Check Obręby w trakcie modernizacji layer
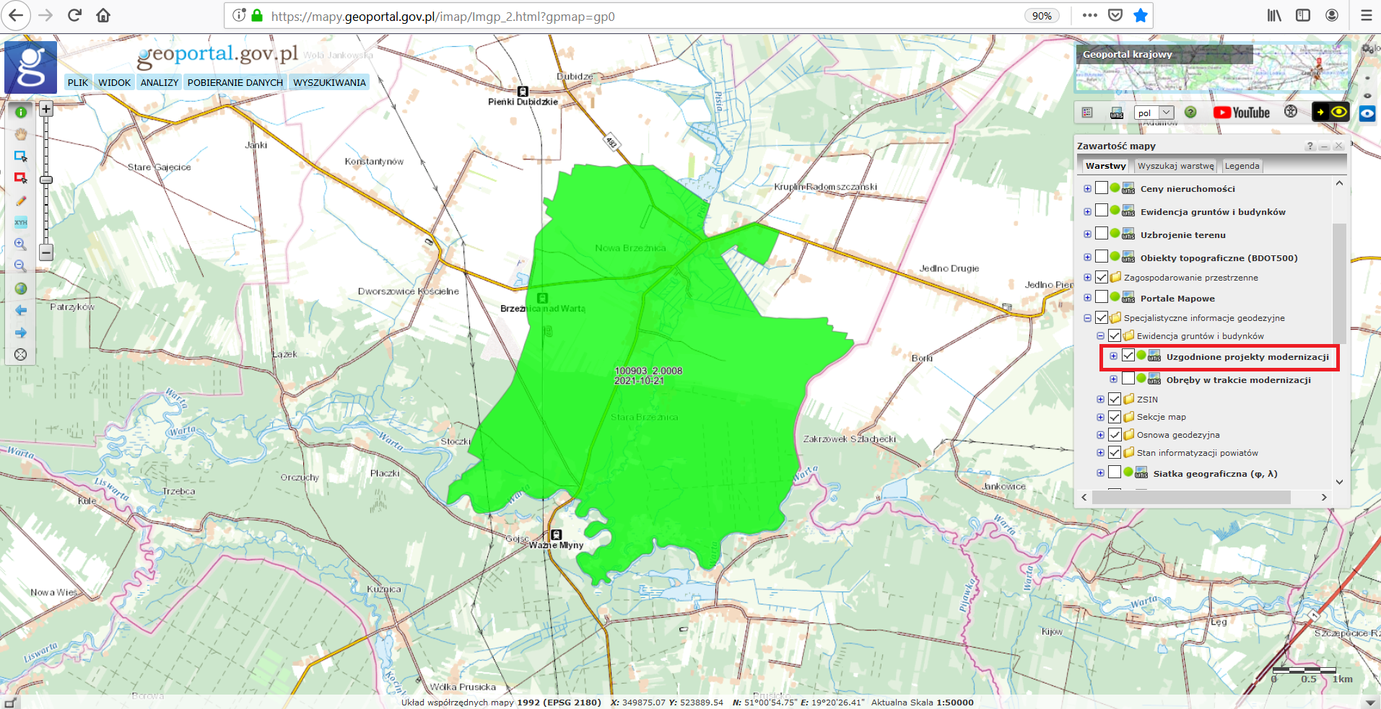The height and width of the screenshot is (709, 1381). pos(1128,379)
